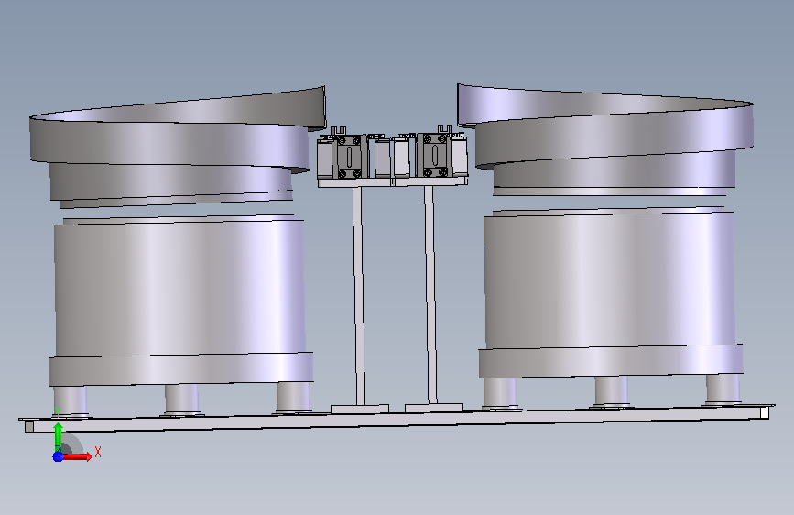The image size is (794, 515).
Task: Select middle leg of right feeder
Action: pos(611,391)
